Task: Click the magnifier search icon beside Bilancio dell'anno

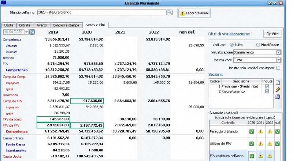Action: click(x=170, y=12)
